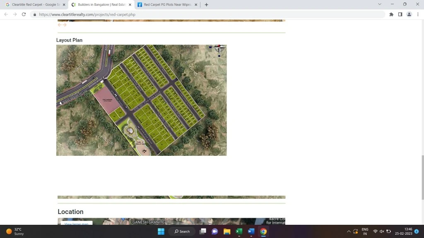Click the page vertical scrollbar thumb
Viewport: 424px width, 238px height.
point(423,177)
